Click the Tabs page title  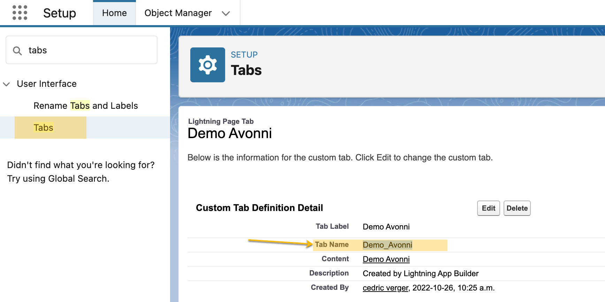246,70
